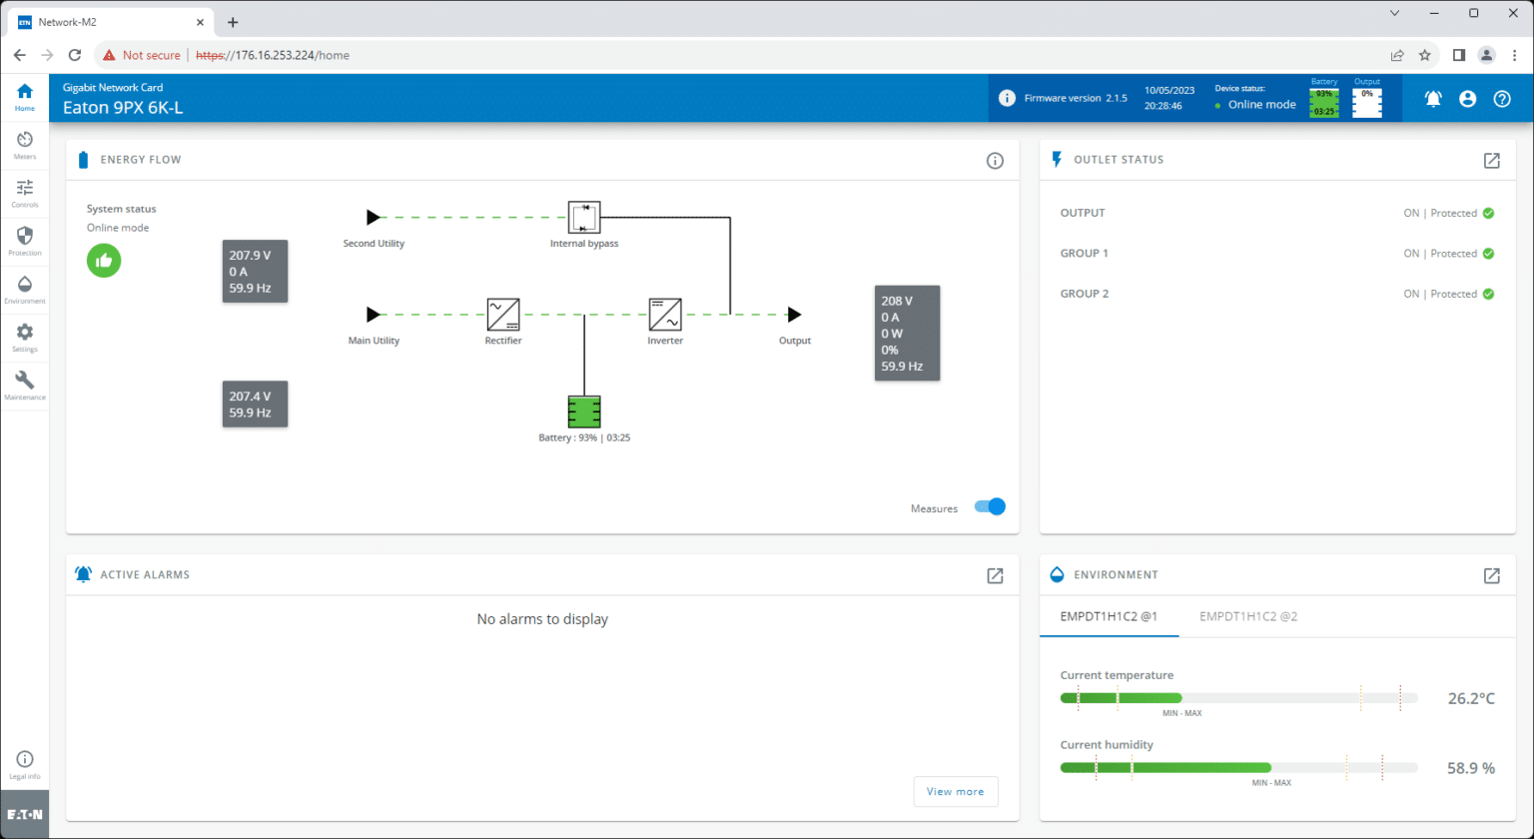This screenshot has width=1534, height=839.
Task: Open the Protection shield icon
Action: (x=24, y=242)
